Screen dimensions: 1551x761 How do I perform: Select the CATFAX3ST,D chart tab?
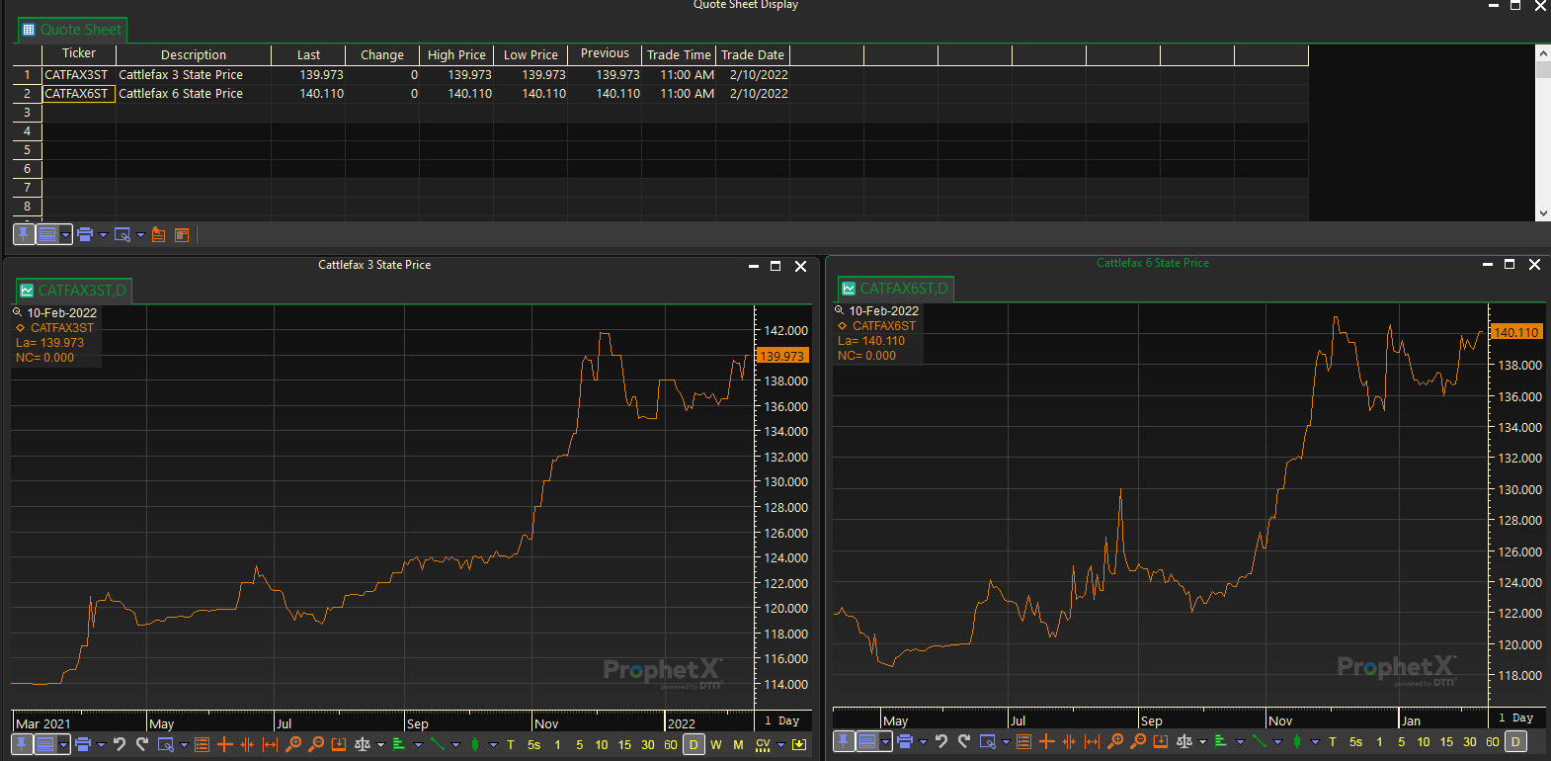coord(74,291)
